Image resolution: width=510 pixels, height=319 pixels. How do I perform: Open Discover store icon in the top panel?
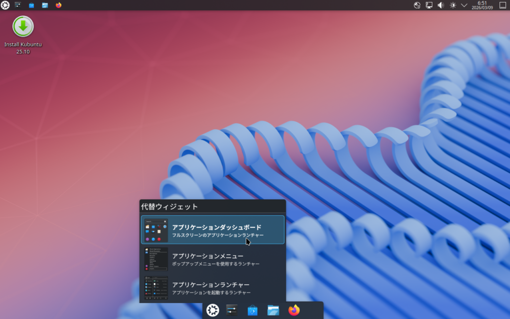click(31, 5)
